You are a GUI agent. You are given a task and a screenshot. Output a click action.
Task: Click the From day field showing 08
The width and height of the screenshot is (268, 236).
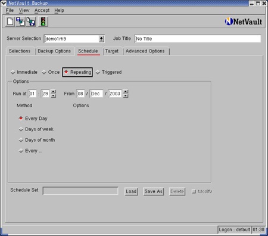(80, 94)
